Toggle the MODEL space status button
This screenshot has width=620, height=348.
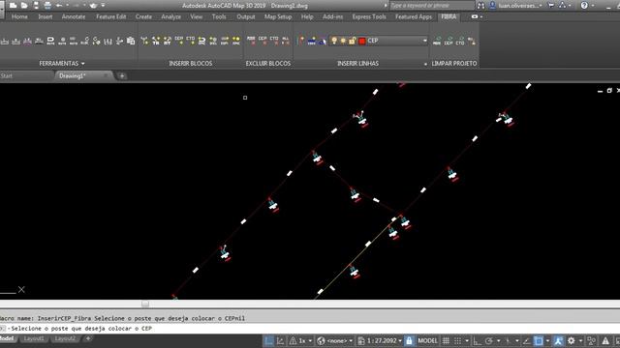pos(427,340)
